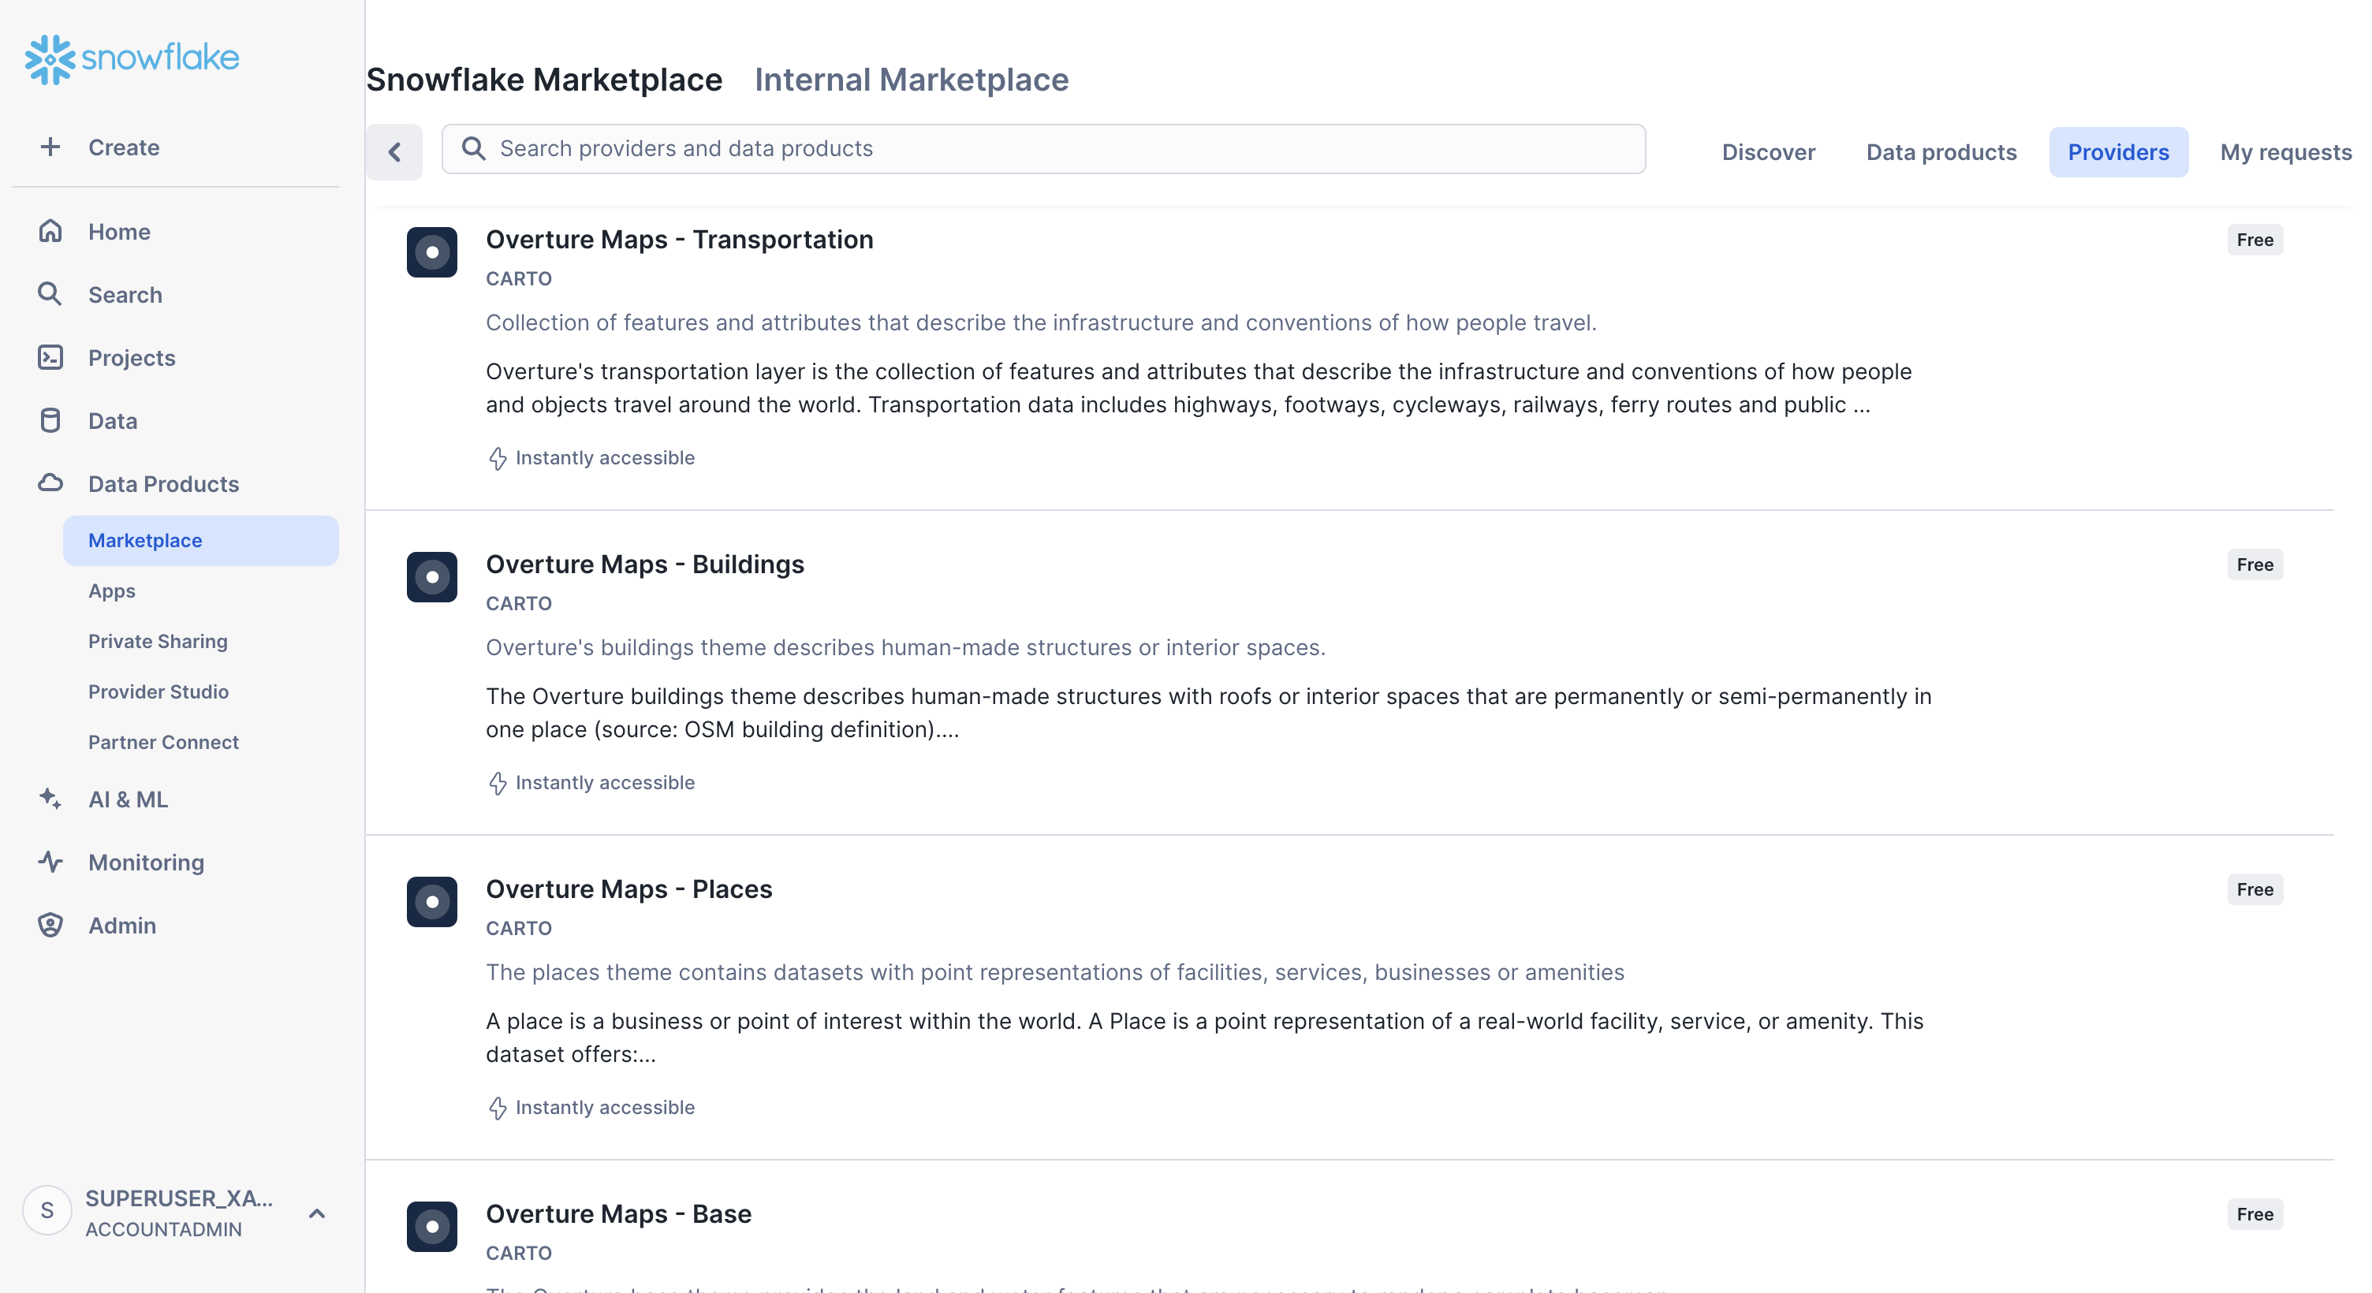Image resolution: width=2372 pixels, height=1293 pixels.
Task: Click Instantly accessible text under Places
Action: 605,1108
